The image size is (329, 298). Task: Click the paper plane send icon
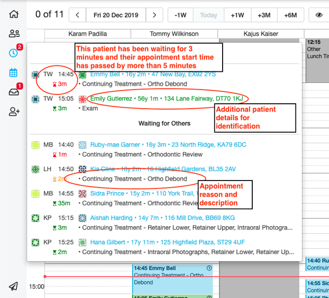click(14, 286)
